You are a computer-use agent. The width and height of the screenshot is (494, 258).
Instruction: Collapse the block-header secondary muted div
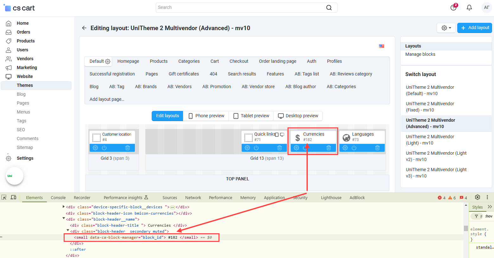point(68,230)
